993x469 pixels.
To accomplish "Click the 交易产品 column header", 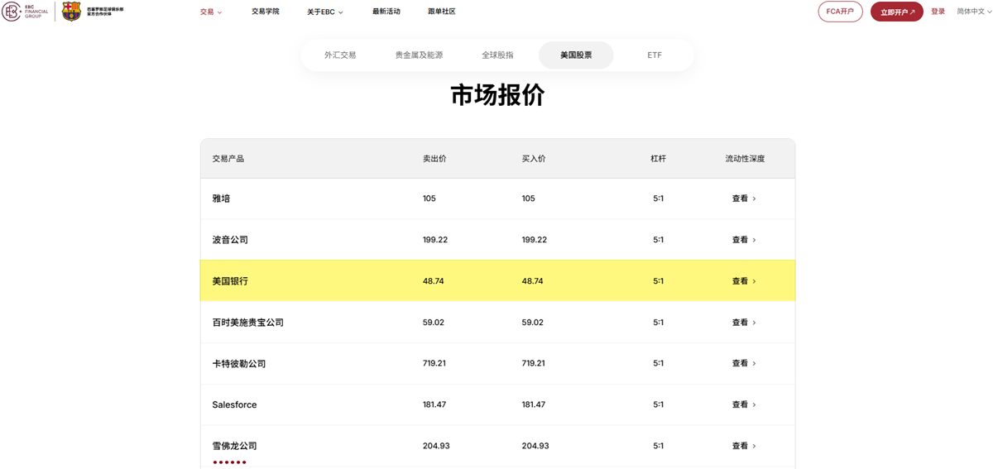I will tap(228, 159).
